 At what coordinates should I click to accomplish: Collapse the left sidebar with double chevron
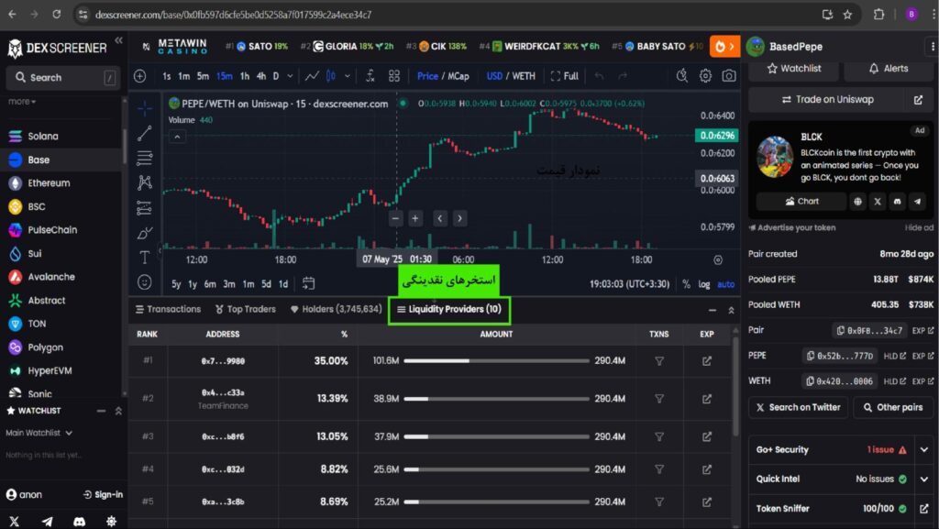pos(118,40)
